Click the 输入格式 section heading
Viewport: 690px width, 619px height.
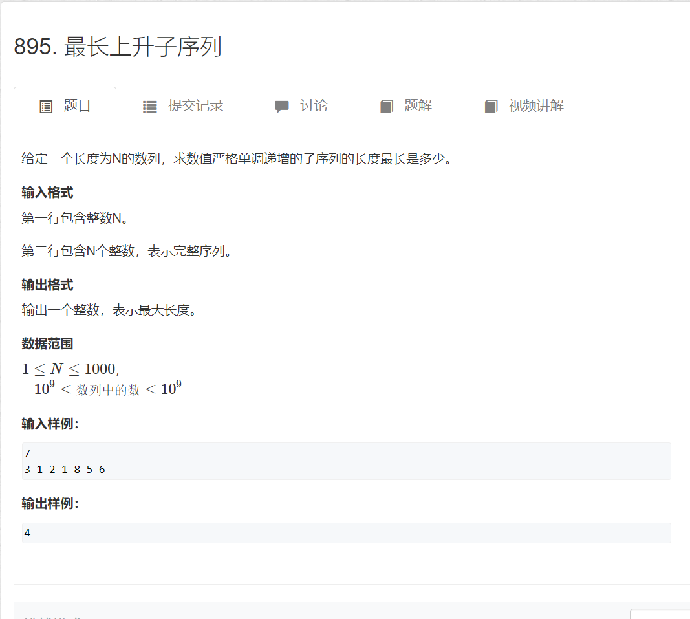click(x=45, y=192)
